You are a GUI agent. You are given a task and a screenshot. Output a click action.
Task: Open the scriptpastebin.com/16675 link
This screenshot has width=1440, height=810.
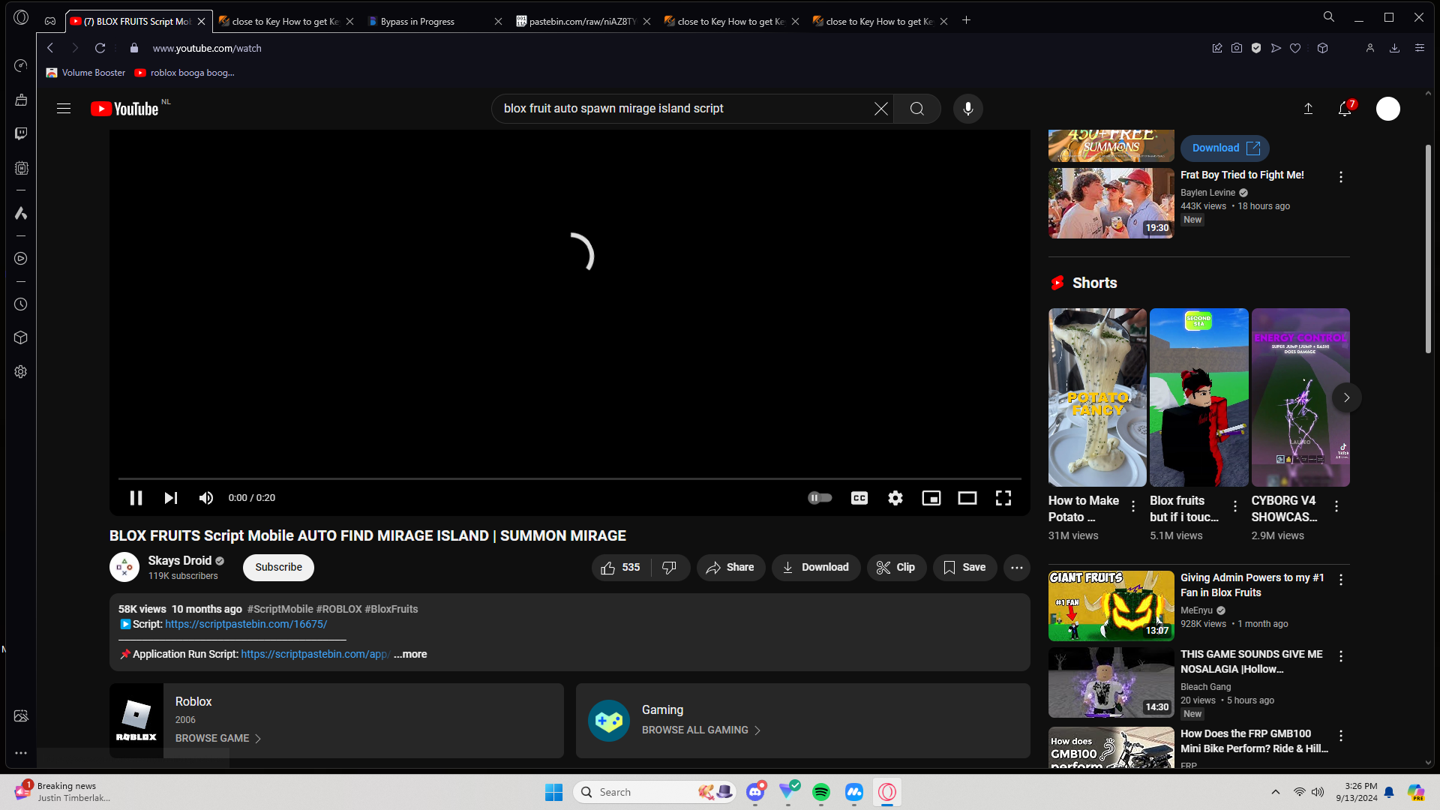(x=246, y=624)
